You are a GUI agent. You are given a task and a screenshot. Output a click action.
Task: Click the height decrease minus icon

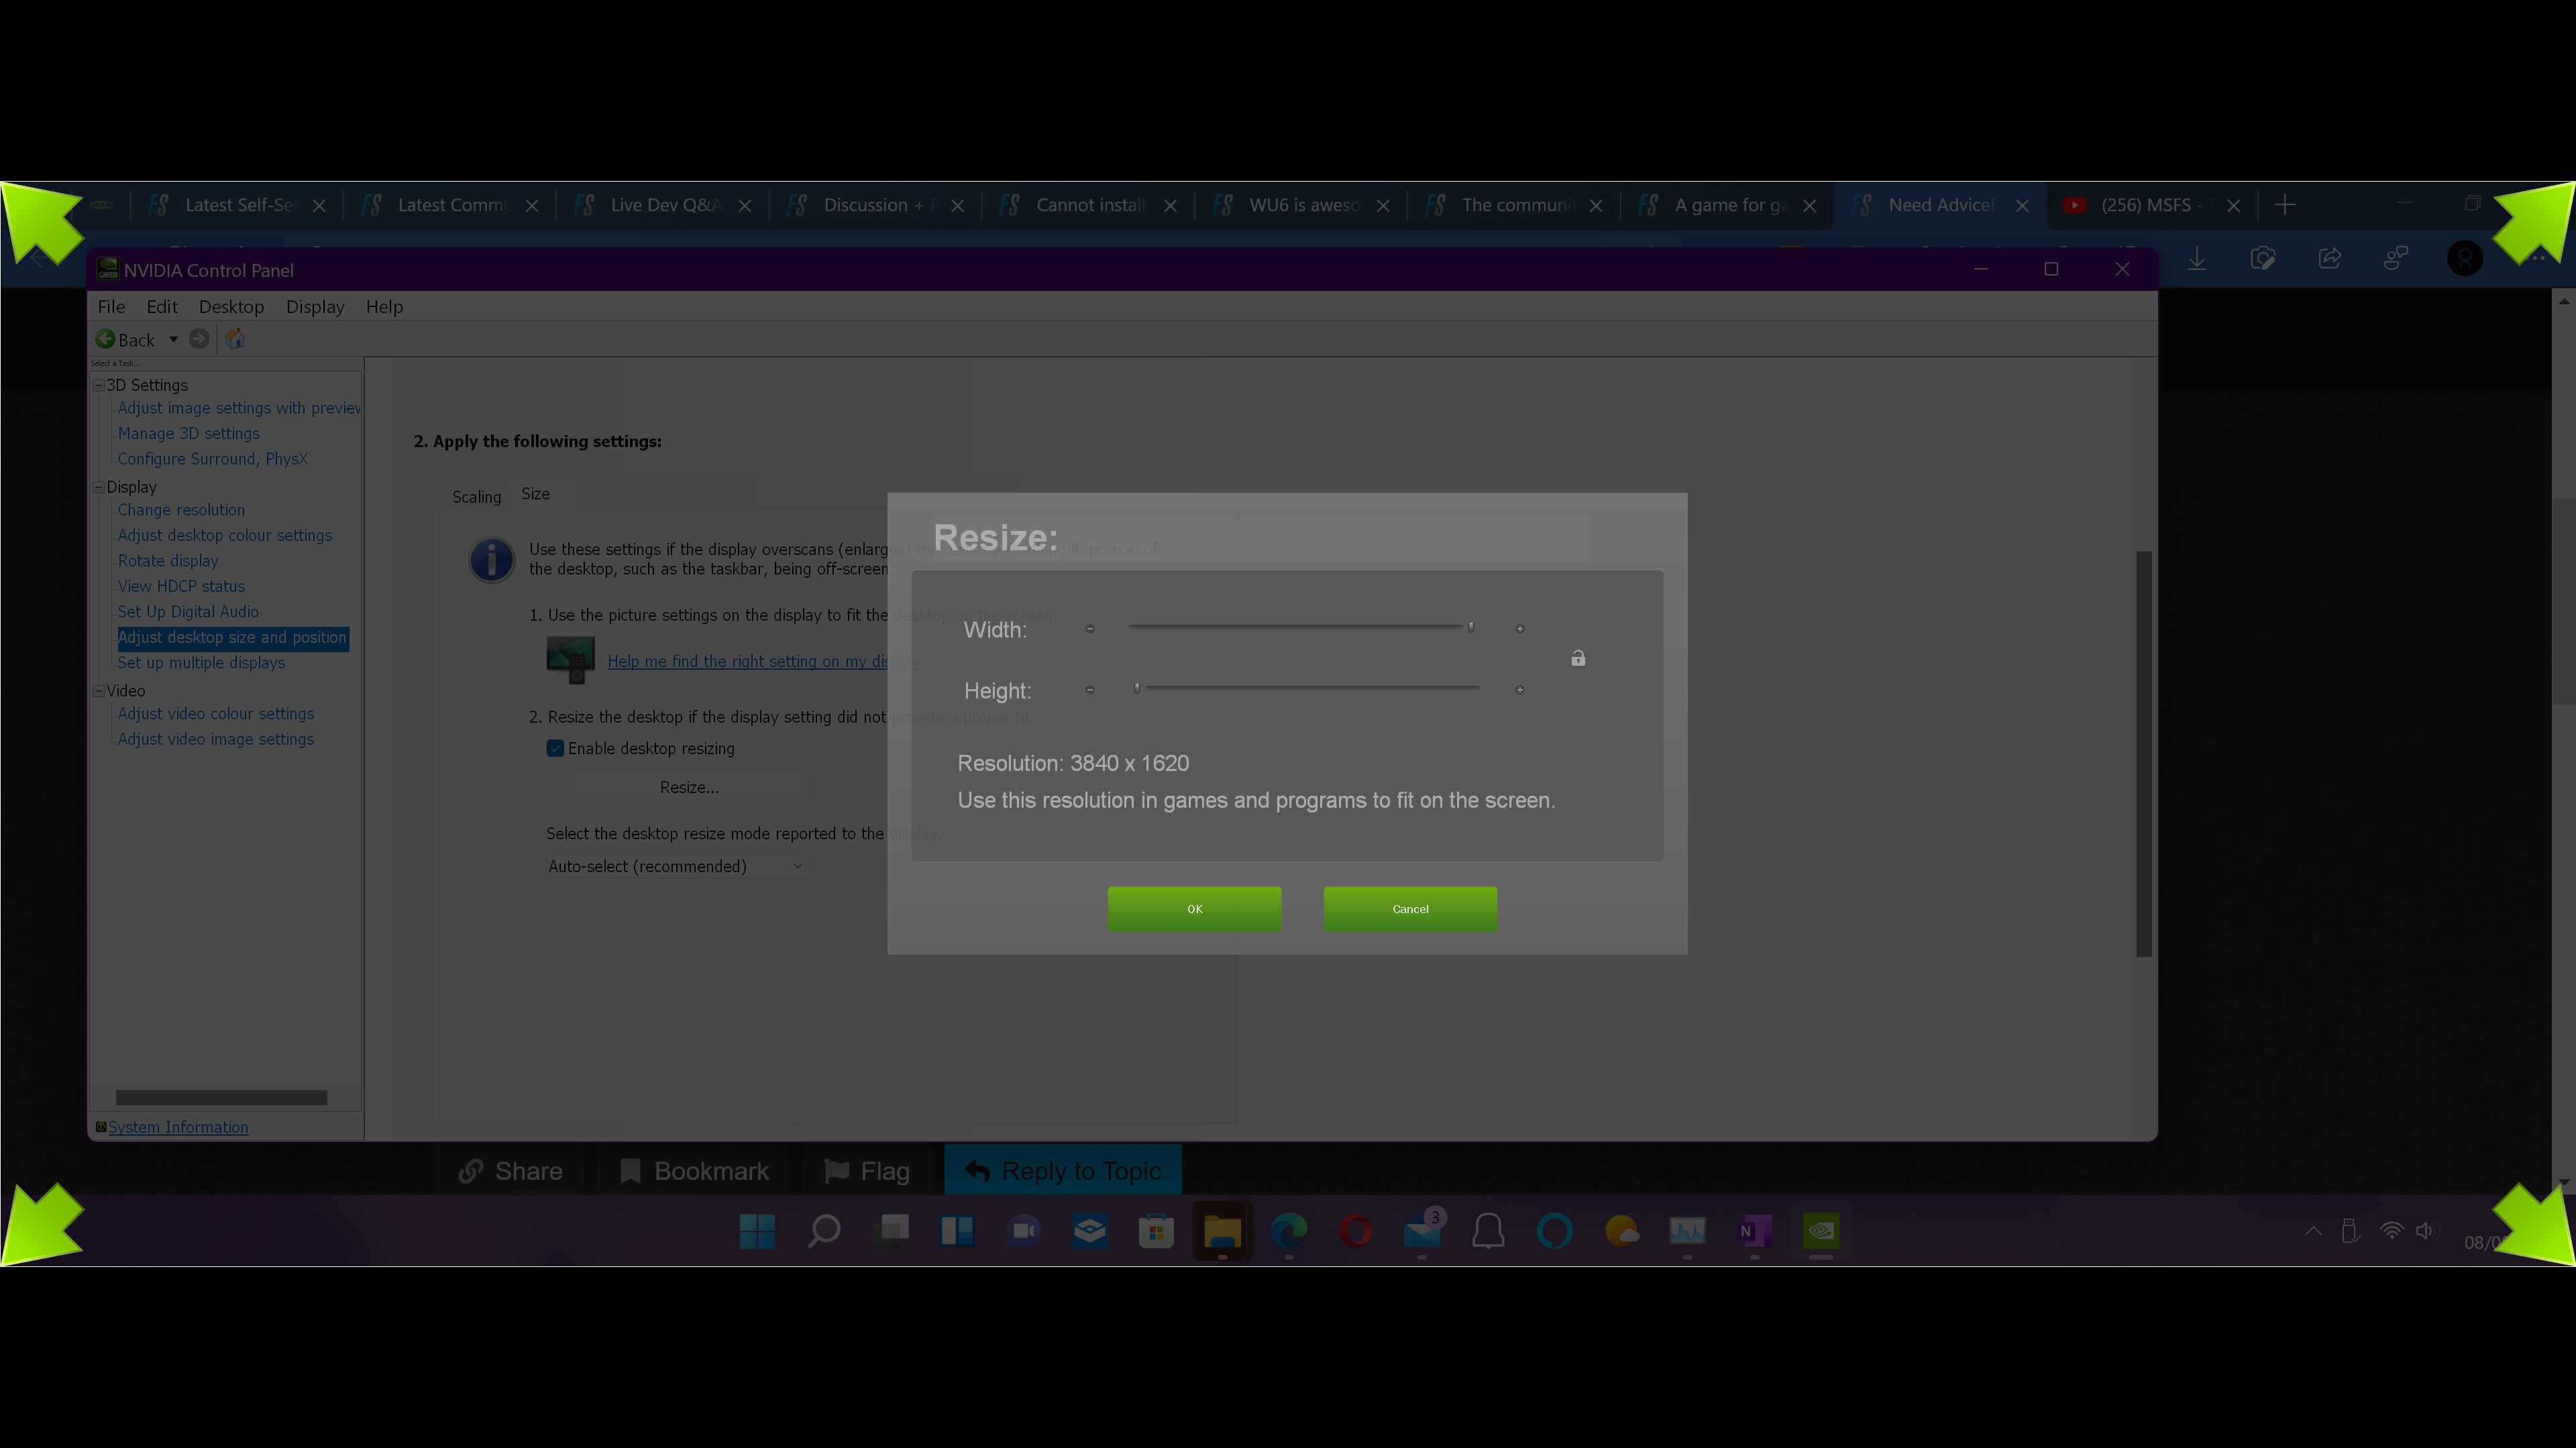click(x=1090, y=690)
